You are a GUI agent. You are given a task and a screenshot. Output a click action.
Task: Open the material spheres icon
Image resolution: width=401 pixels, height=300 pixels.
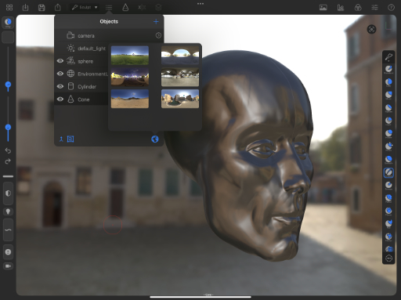(x=358, y=7)
